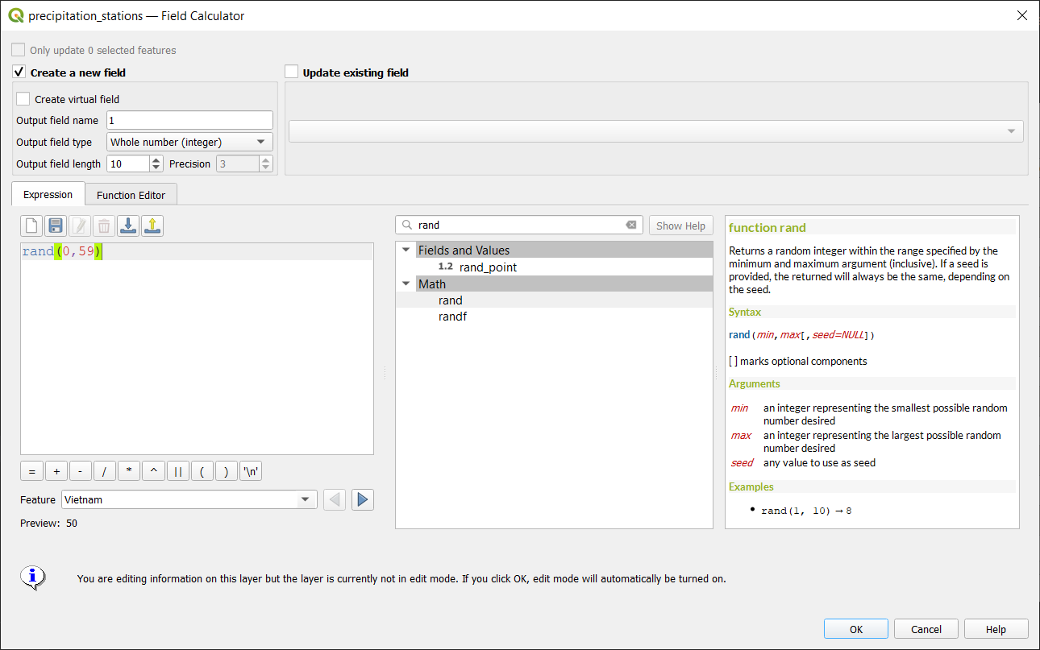This screenshot has width=1040, height=650.
Task: Click the edit selected expression icon
Action: click(x=80, y=226)
